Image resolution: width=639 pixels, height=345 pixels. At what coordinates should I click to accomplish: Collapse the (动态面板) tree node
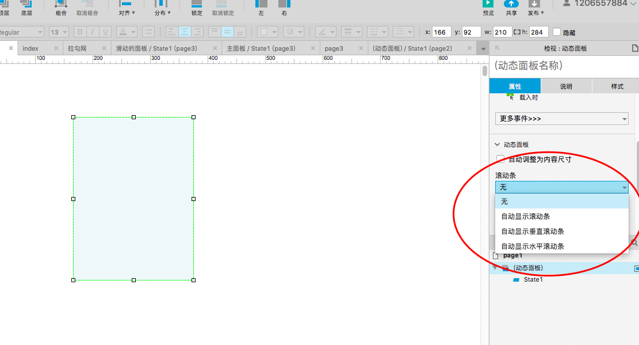coord(495,268)
